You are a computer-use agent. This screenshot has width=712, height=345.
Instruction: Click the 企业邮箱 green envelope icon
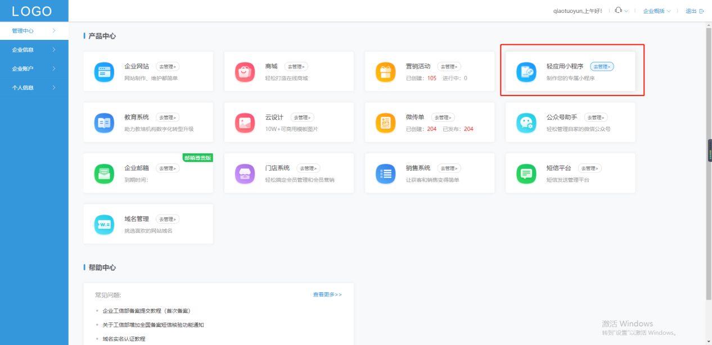click(104, 174)
